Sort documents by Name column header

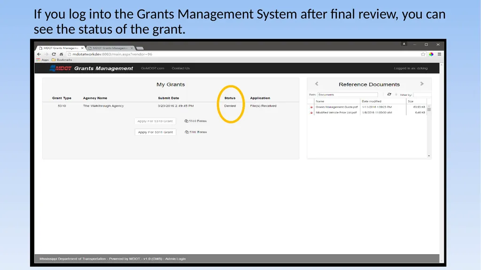[320, 101]
